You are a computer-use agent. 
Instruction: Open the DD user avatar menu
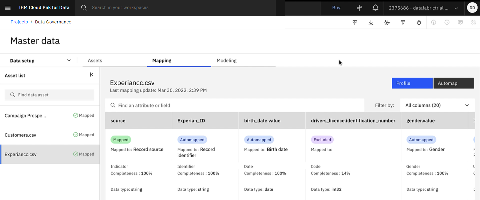472,8
